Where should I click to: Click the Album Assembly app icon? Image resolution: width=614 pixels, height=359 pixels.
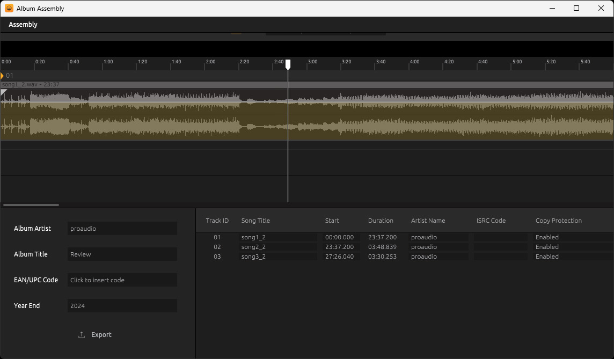click(9, 8)
